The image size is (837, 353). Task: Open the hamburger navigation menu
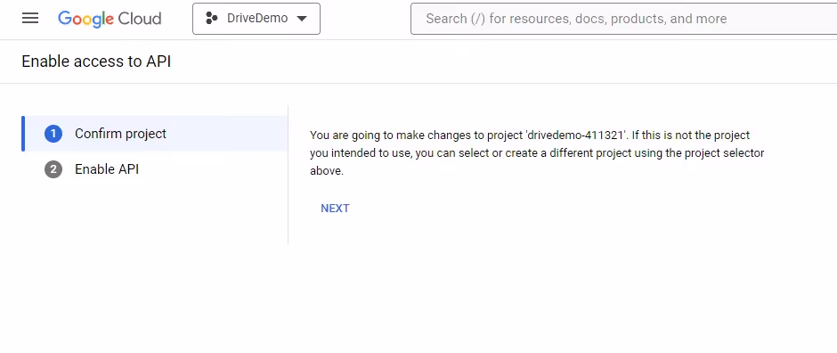click(30, 19)
